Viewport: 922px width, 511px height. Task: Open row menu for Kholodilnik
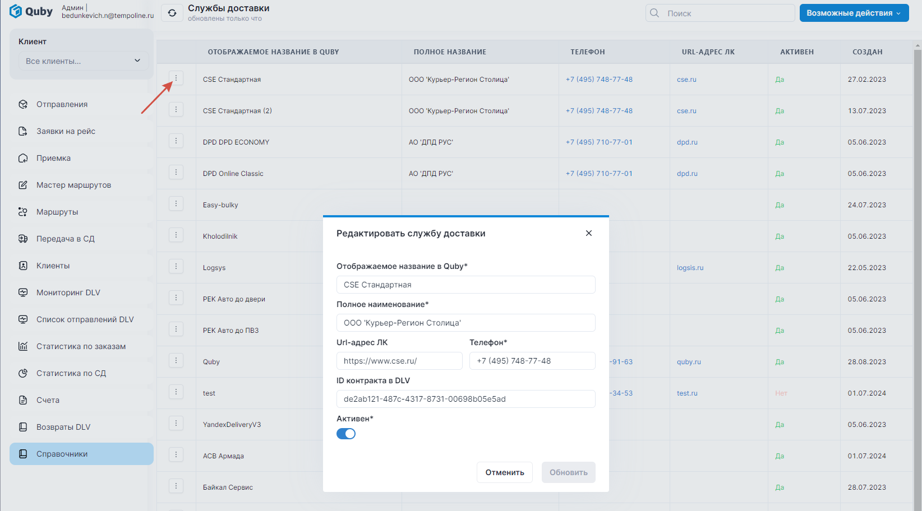click(x=176, y=235)
